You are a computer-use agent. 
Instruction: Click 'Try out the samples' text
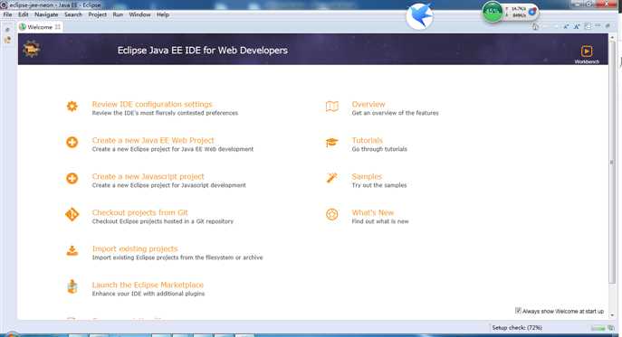coord(379,185)
